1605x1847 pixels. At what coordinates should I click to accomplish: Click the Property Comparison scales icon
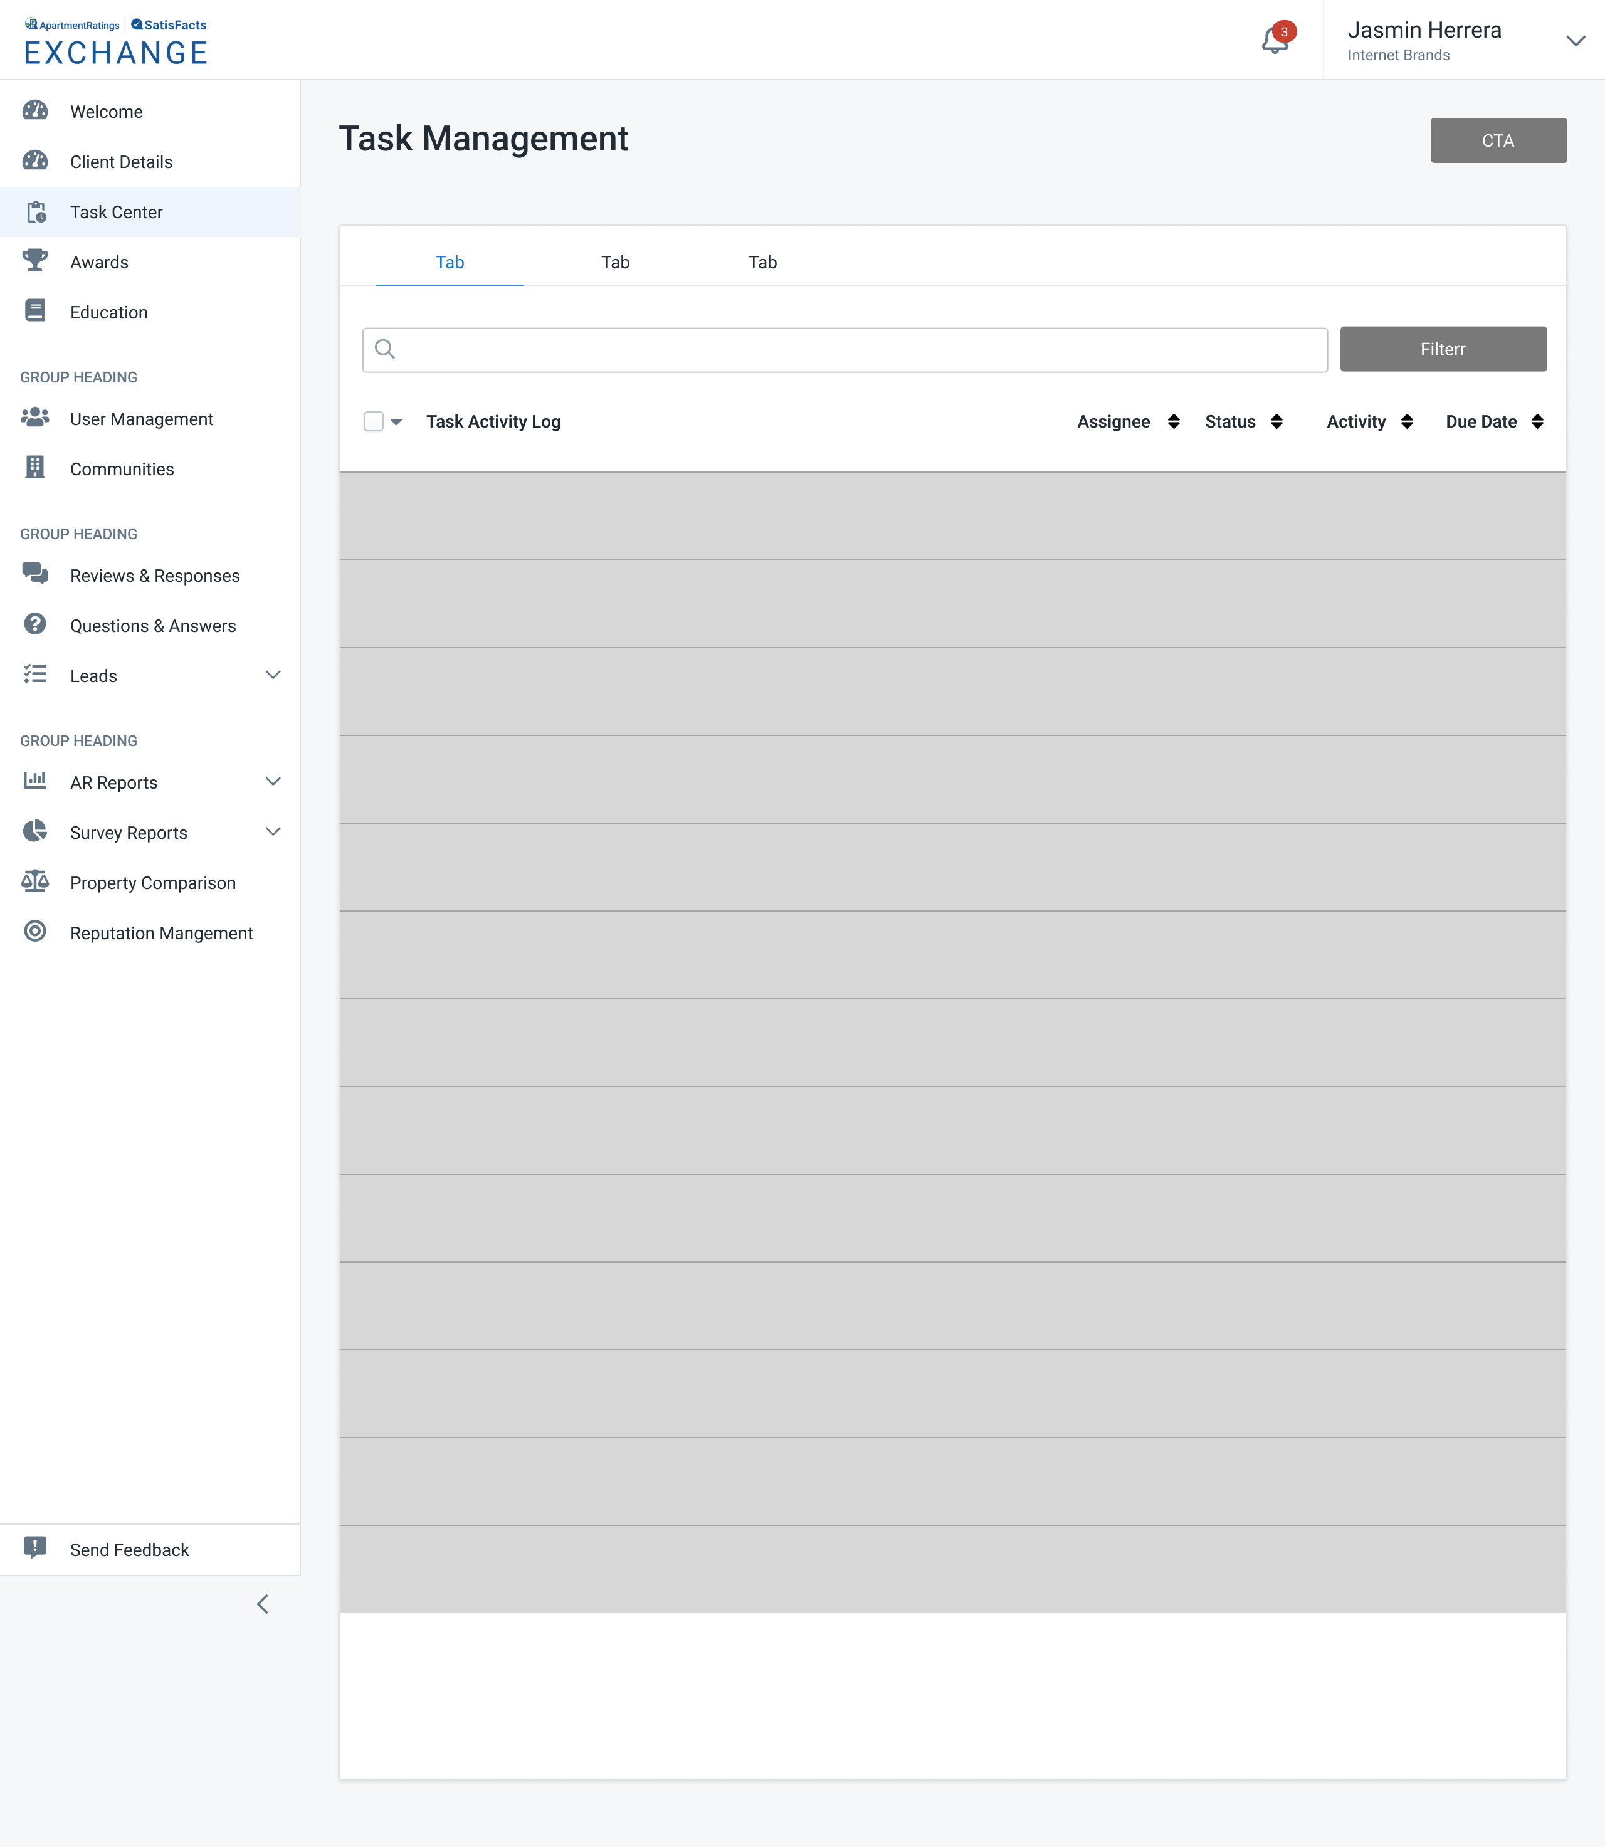click(x=34, y=881)
